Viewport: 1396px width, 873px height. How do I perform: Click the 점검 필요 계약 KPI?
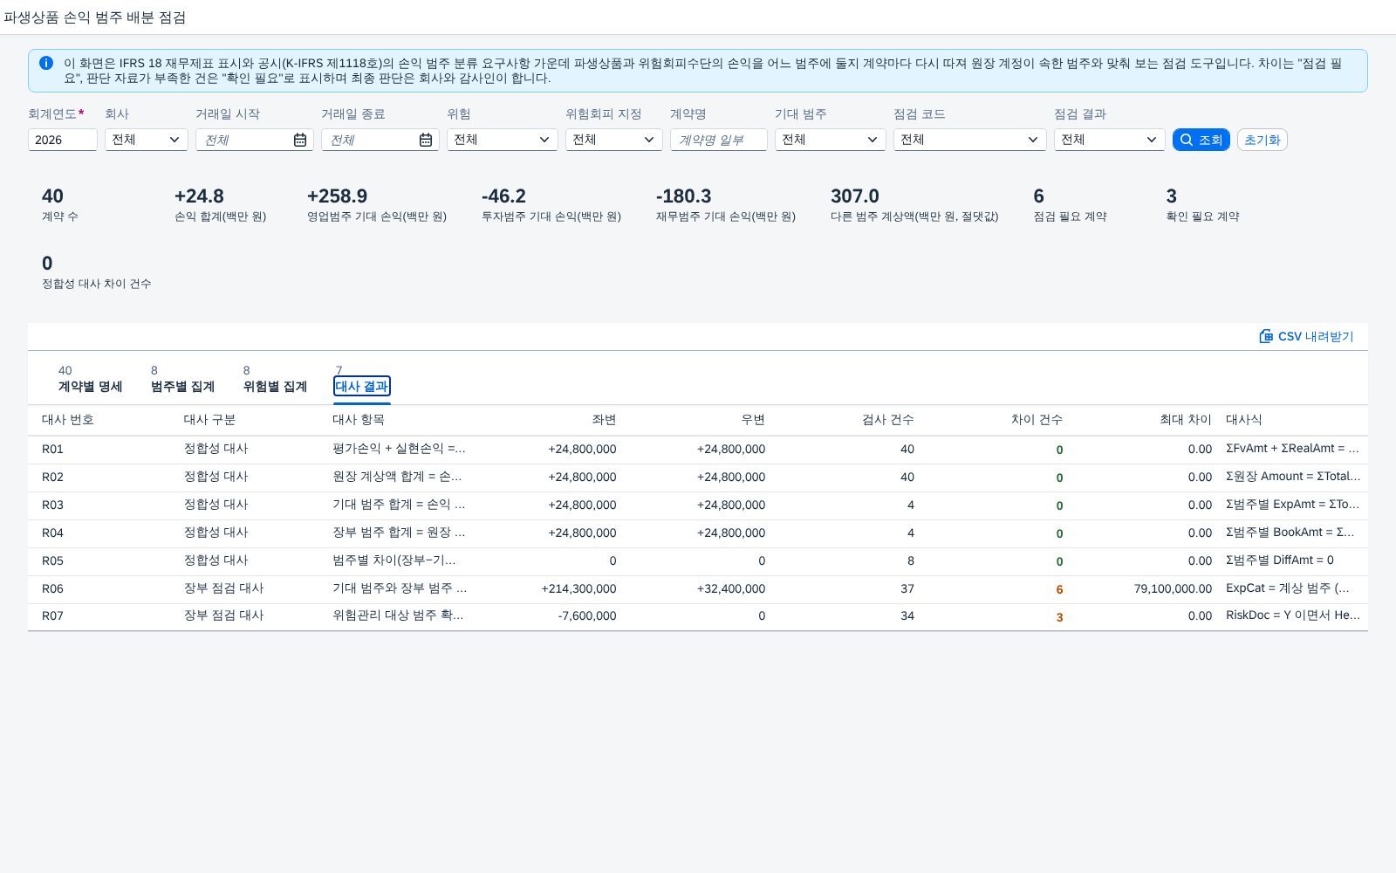click(1070, 205)
